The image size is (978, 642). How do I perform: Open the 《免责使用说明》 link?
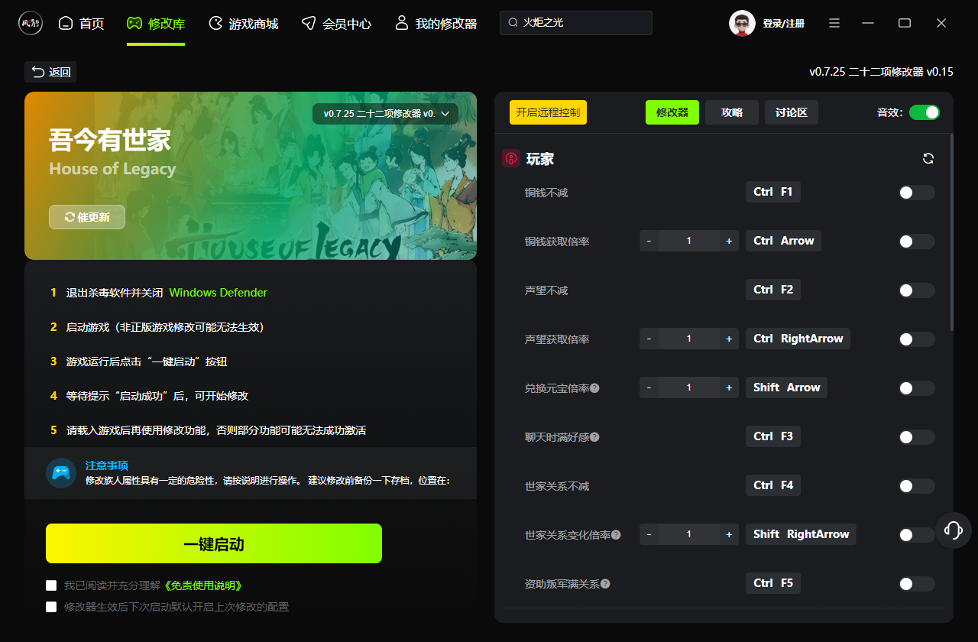(x=203, y=585)
